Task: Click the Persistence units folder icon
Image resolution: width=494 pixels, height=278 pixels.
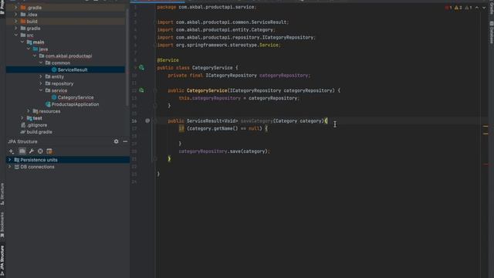Action: point(17,160)
